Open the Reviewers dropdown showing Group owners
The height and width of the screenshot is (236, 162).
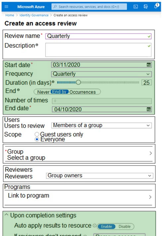tap(100, 176)
